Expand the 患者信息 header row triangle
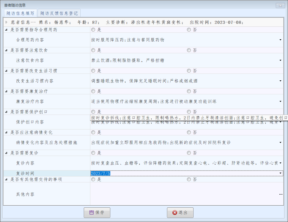Viewport: 288px width, 222px height. pyautogui.click(x=7, y=22)
